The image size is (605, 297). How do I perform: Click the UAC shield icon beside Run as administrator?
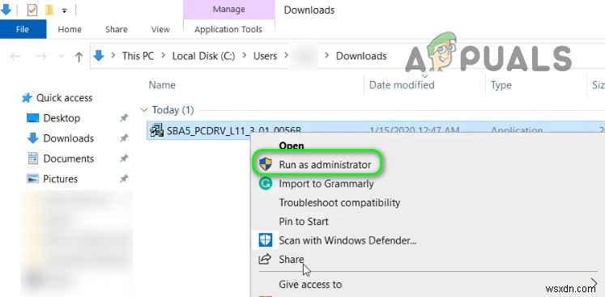click(x=266, y=164)
